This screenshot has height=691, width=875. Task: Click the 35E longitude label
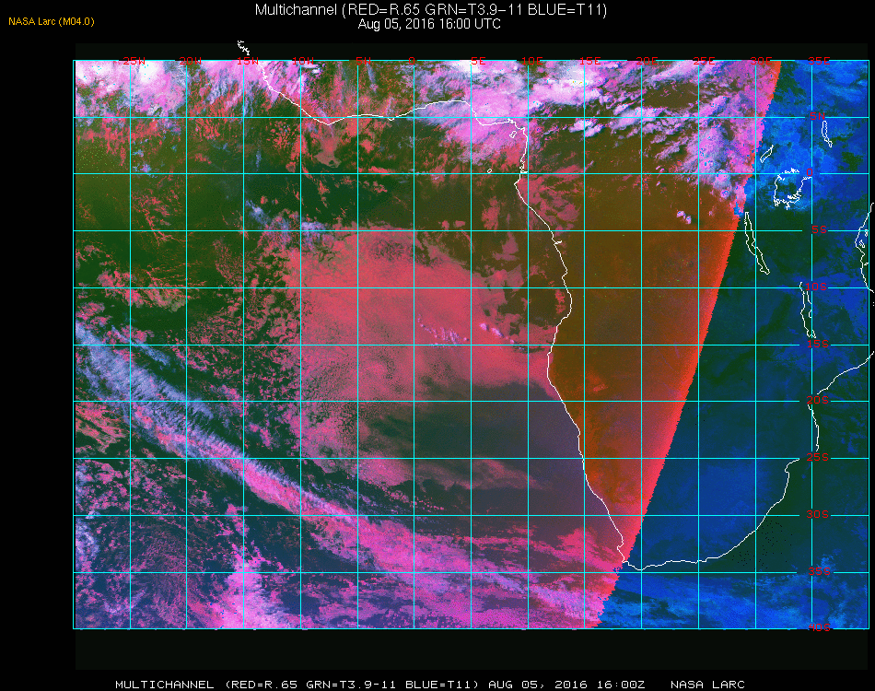(x=819, y=61)
